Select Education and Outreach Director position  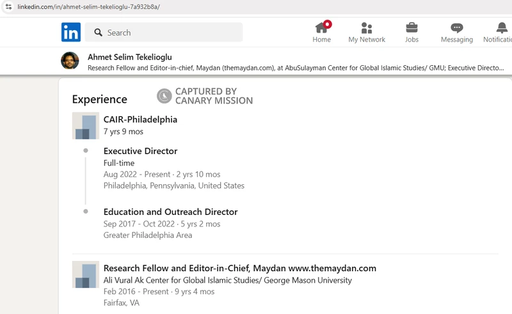pos(170,212)
